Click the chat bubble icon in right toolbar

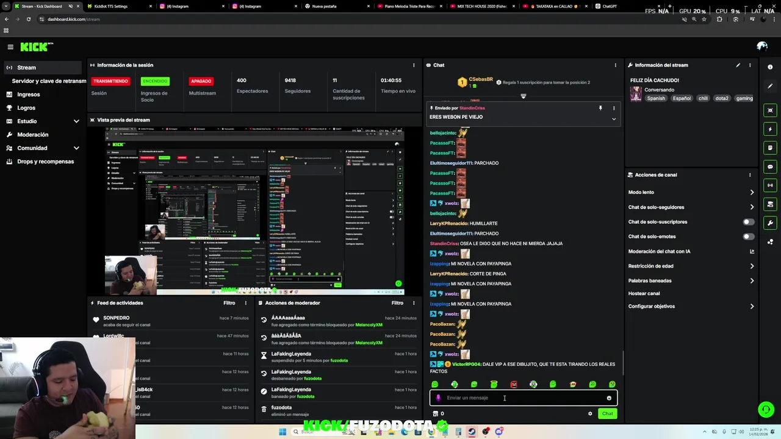770,166
